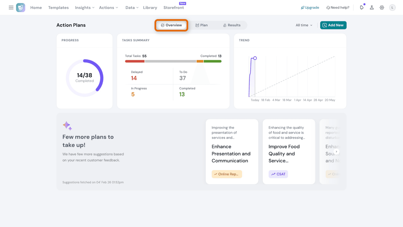
Task: Open the Storefront menu item
Action: [174, 8]
